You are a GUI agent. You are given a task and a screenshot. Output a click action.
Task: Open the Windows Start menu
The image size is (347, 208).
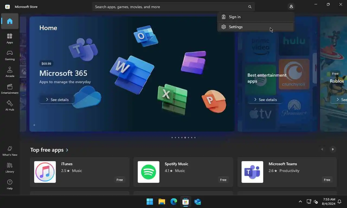(150, 202)
